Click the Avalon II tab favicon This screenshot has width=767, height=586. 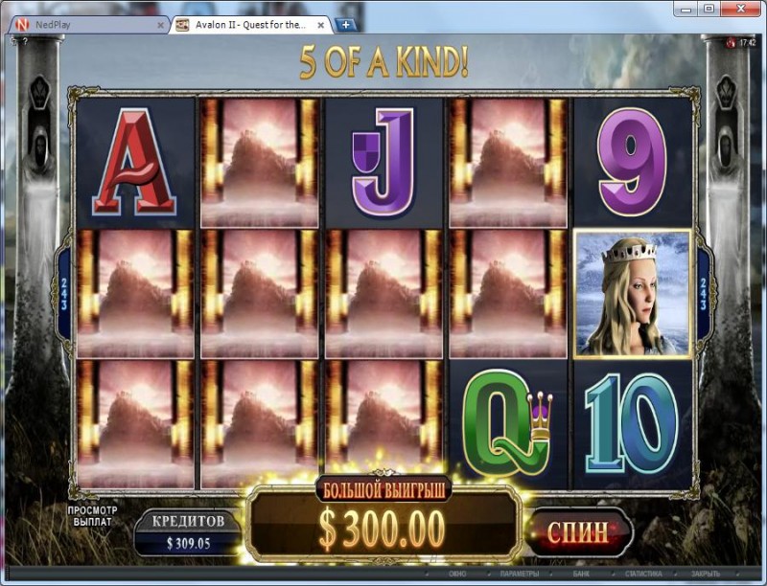point(182,25)
